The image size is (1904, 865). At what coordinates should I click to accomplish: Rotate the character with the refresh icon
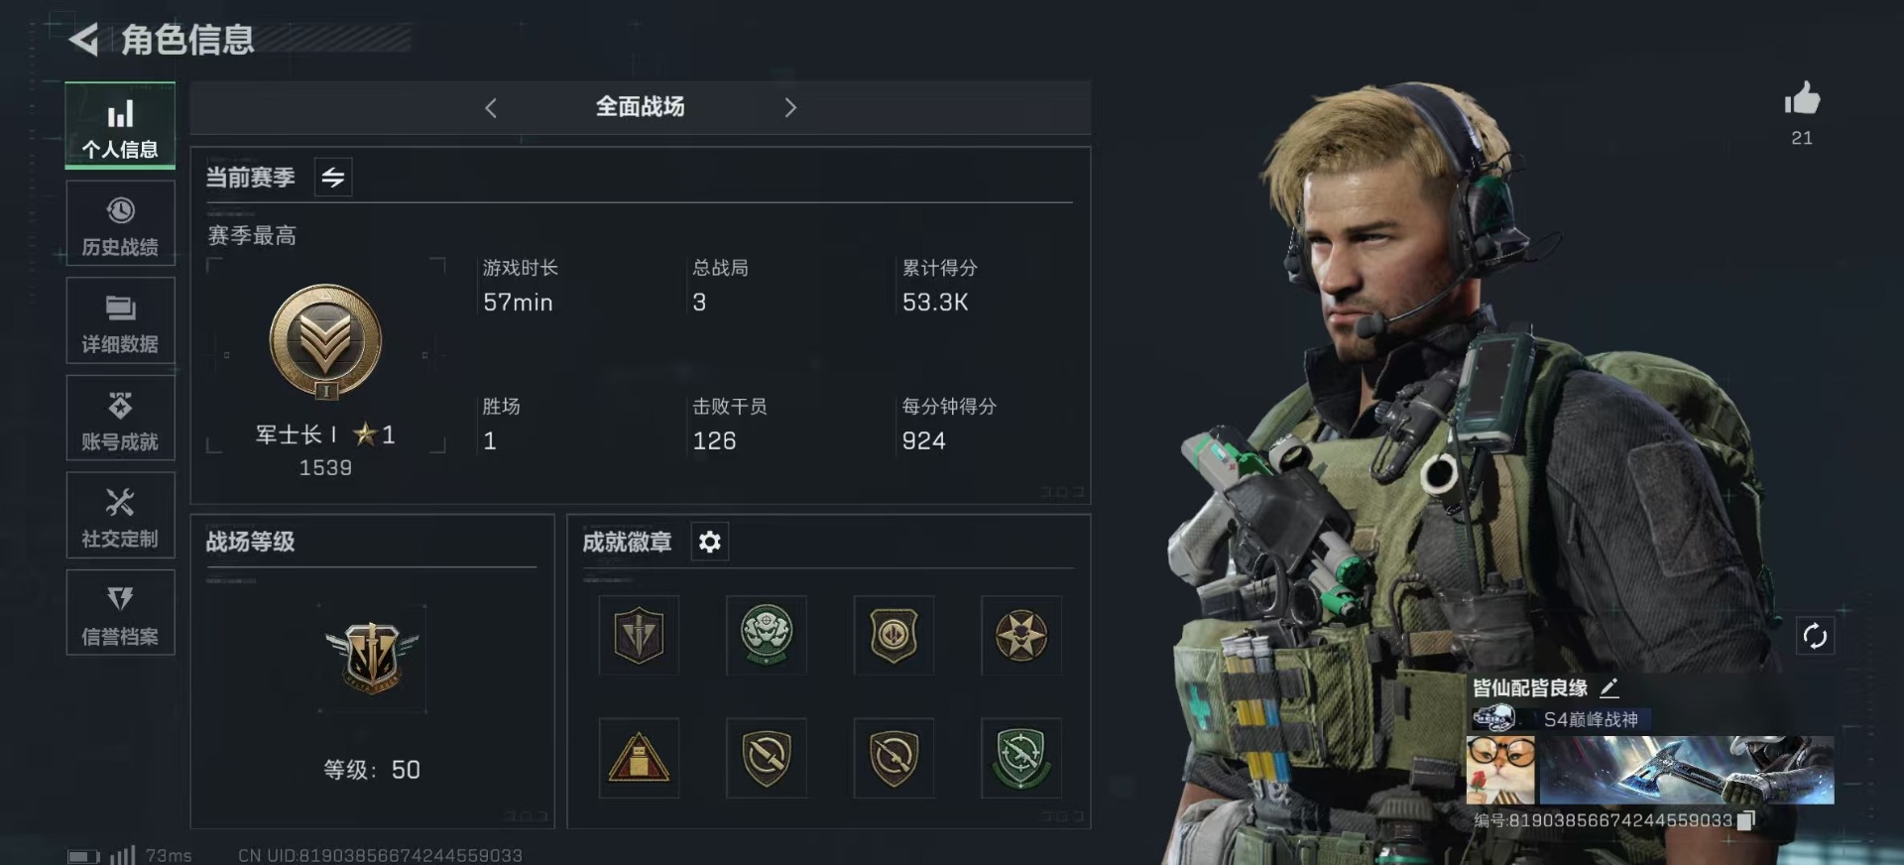(x=1815, y=636)
